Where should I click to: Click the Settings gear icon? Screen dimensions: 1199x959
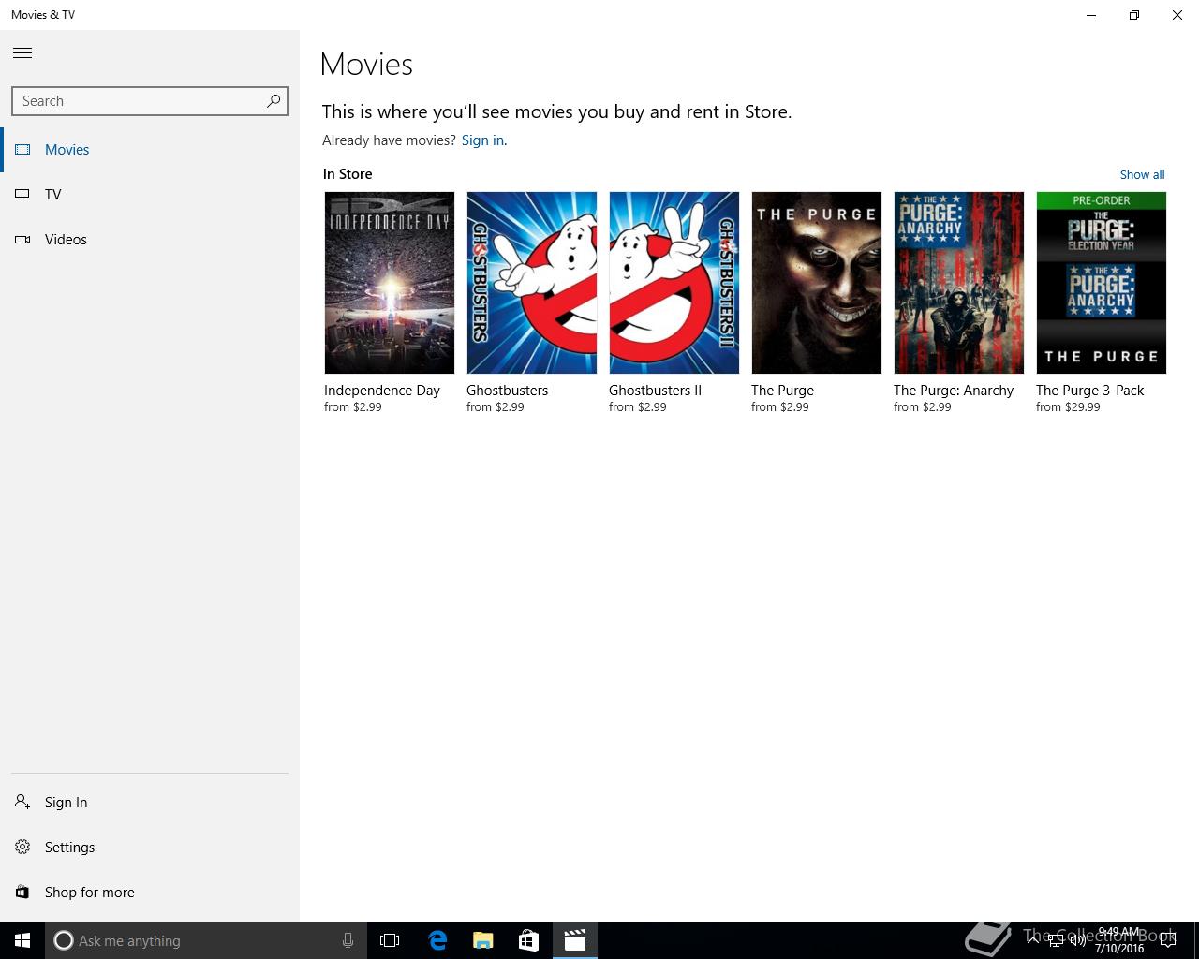click(x=22, y=847)
